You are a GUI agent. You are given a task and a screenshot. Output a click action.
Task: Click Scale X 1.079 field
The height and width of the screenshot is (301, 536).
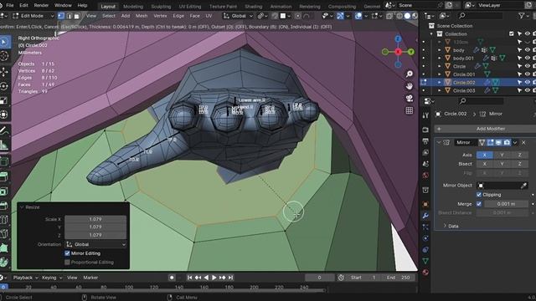pyautogui.click(x=95, y=219)
